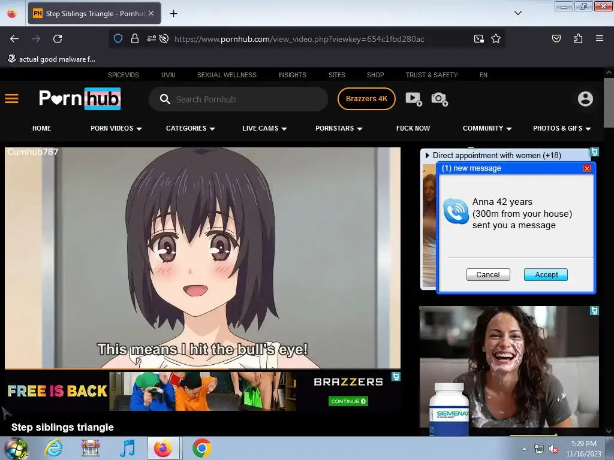Viewport: 614px width, 460px height.
Task: Click the green CONTINUE button in banner
Action: point(348,401)
